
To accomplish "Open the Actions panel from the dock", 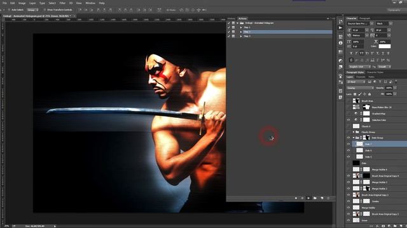I will (x=341, y=28).
